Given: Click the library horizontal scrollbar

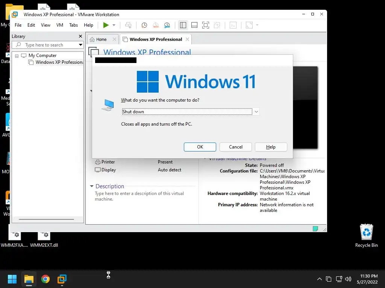Looking at the screenshot, I should click(x=46, y=219).
